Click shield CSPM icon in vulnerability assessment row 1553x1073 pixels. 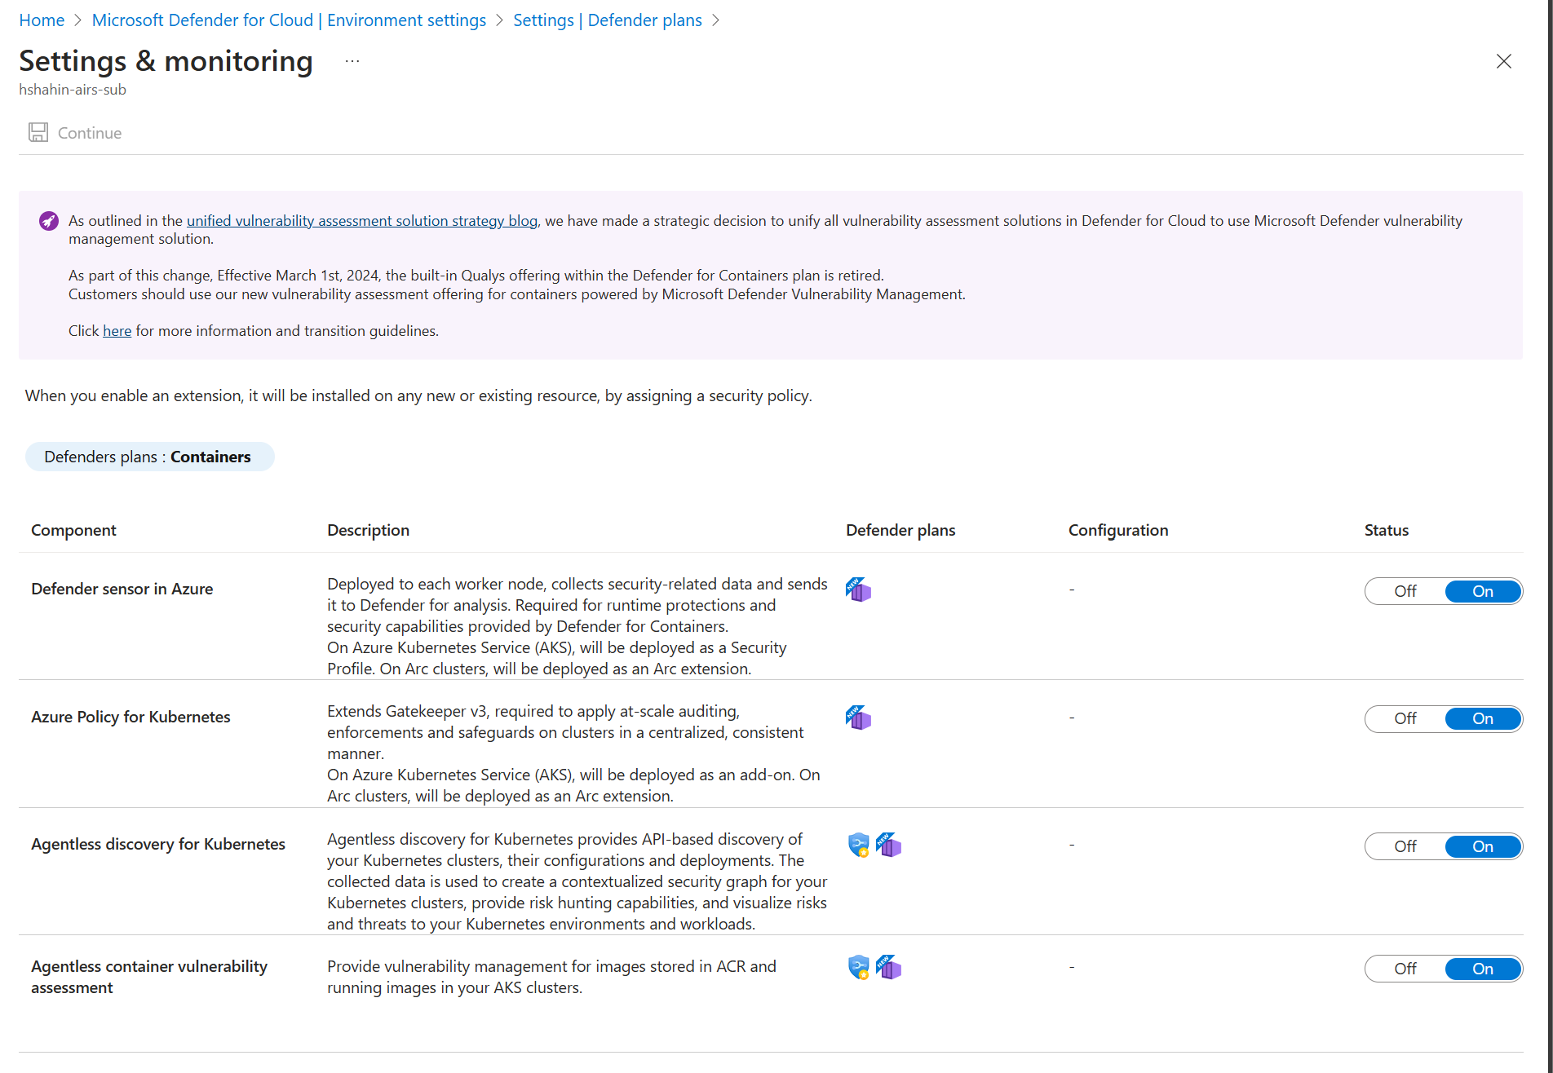pyautogui.click(x=858, y=968)
